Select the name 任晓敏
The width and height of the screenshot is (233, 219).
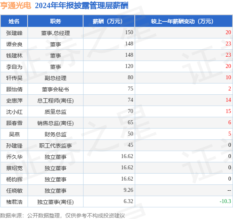[x=14, y=191]
